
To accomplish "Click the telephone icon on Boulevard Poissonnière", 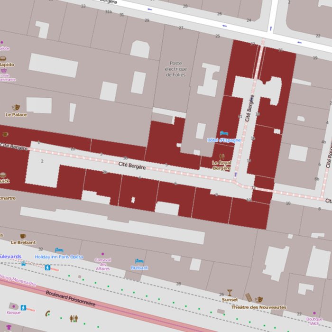I will tap(47, 313).
